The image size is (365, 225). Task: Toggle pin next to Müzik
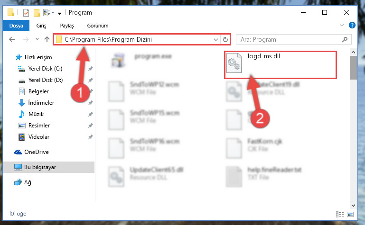tap(91, 114)
